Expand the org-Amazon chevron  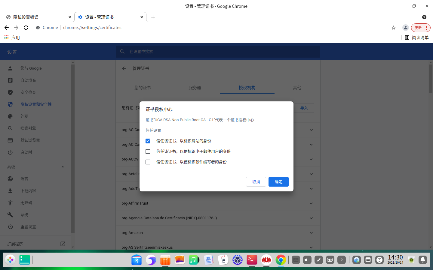click(x=311, y=233)
